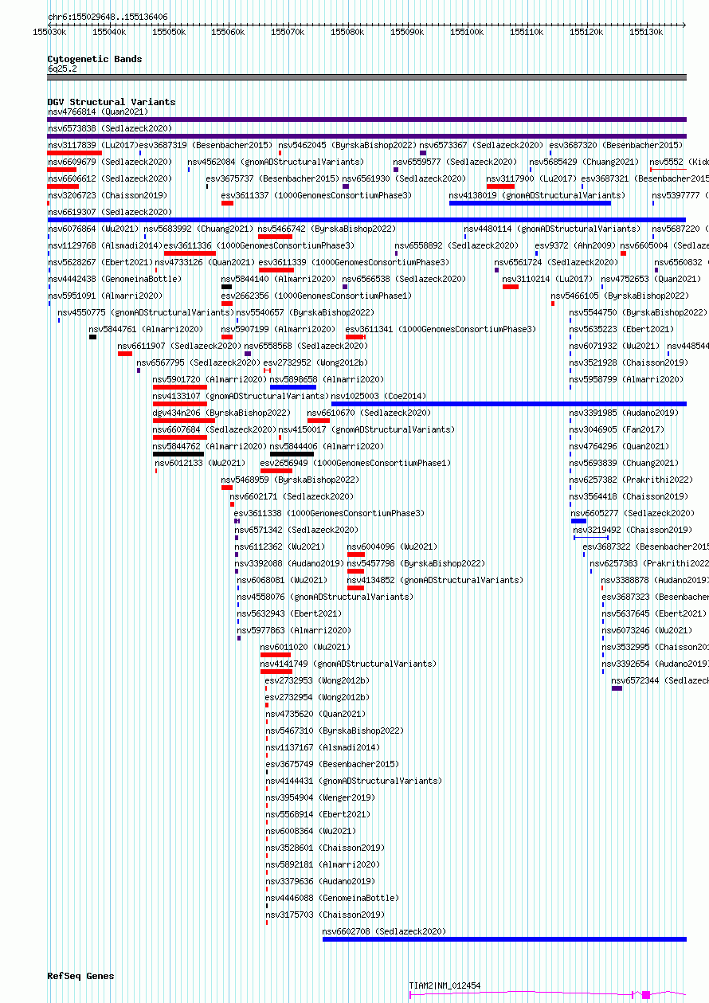The image size is (709, 1003).
Task: Click nsv4550775 (gnomADStructuralVariants) label
Action: (x=145, y=312)
